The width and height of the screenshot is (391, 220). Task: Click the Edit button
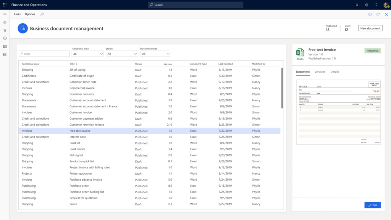[372, 205]
